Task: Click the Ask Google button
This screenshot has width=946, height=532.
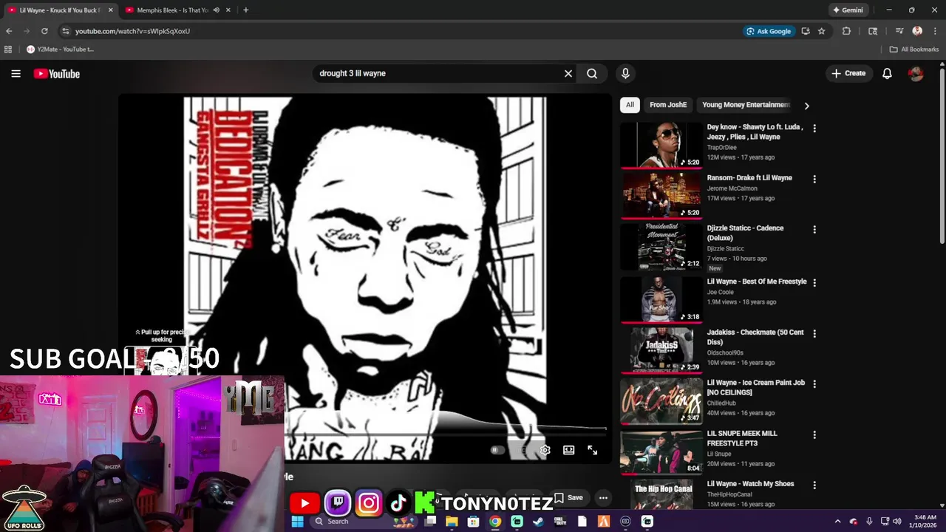Action: coord(769,31)
